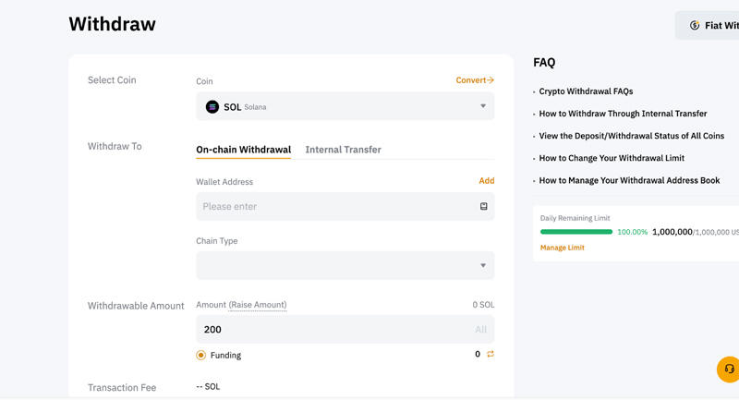Open the Raise Amount link
Image resolution: width=739 pixels, height=400 pixels.
(258, 305)
